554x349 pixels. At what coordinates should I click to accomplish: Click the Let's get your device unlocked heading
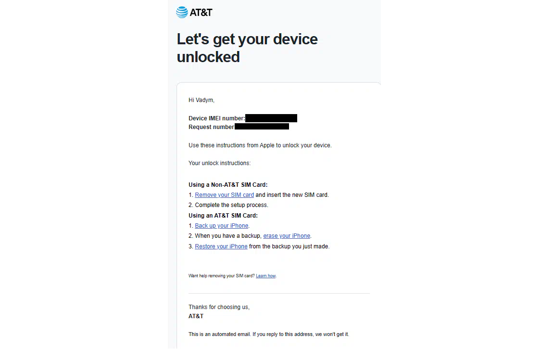tap(247, 48)
